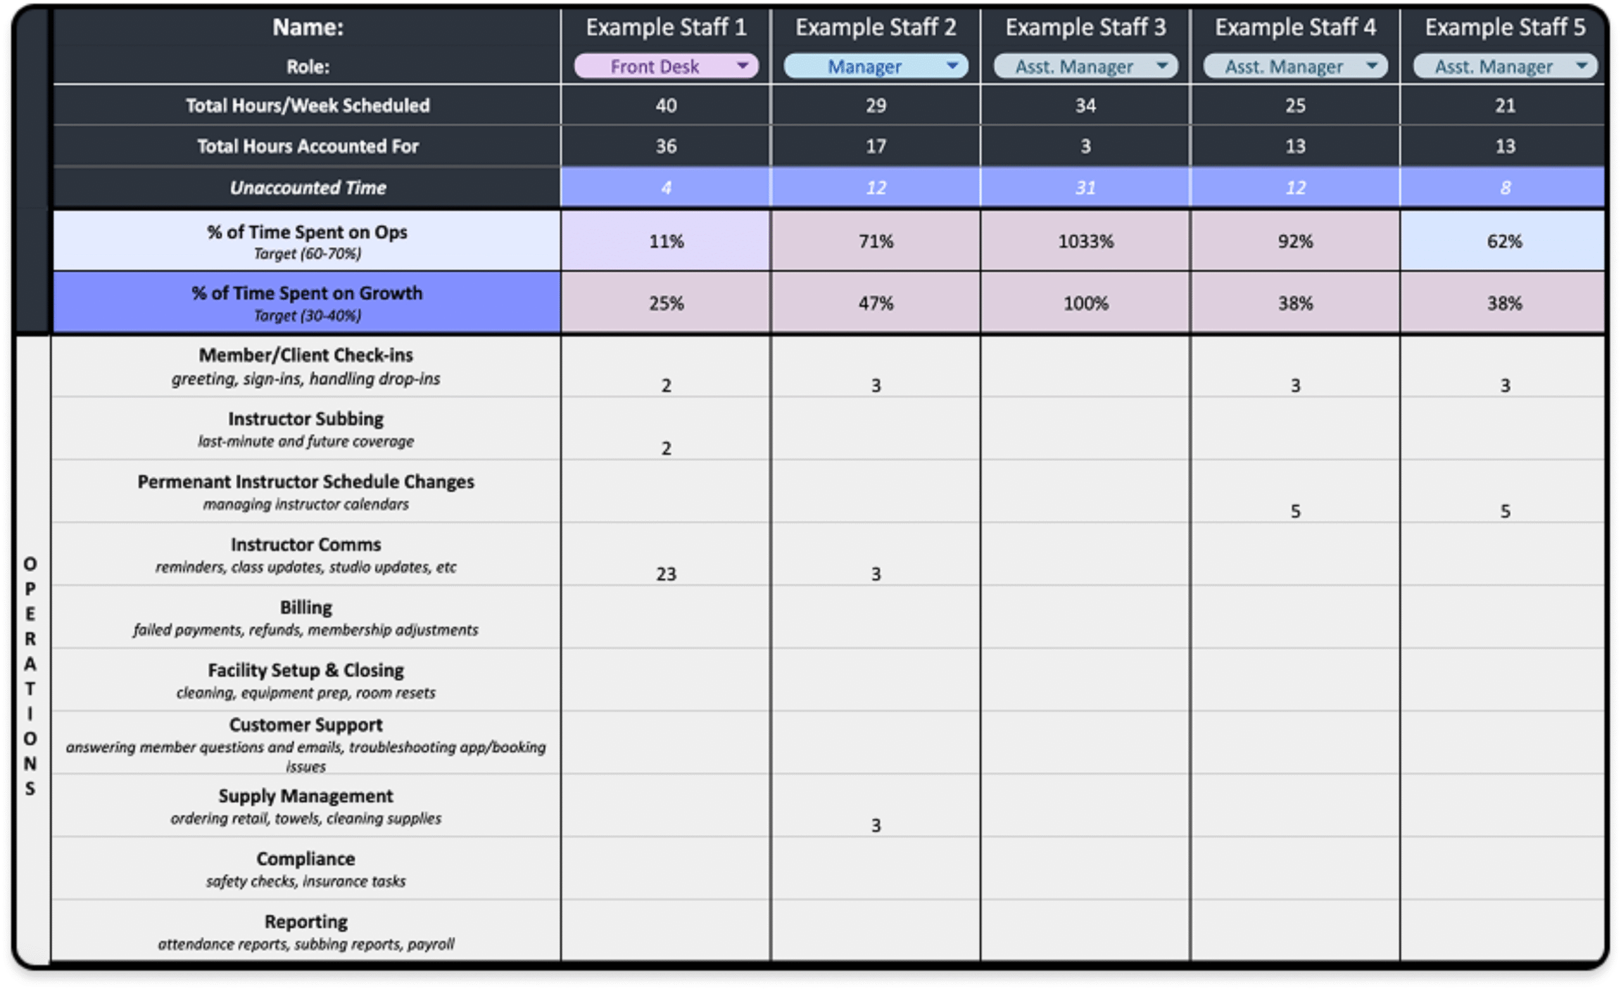The image size is (1621, 989).
Task: Select the Unaccounted Time row header
Action: pos(307,187)
